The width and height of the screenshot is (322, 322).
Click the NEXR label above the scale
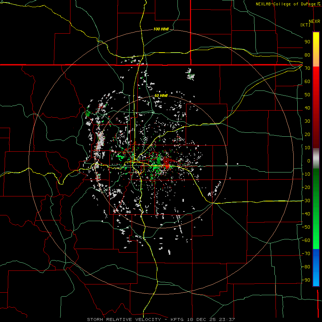(x=314, y=21)
